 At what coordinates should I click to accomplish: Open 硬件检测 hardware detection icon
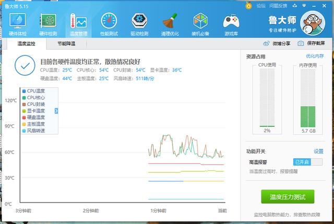coord(48,21)
